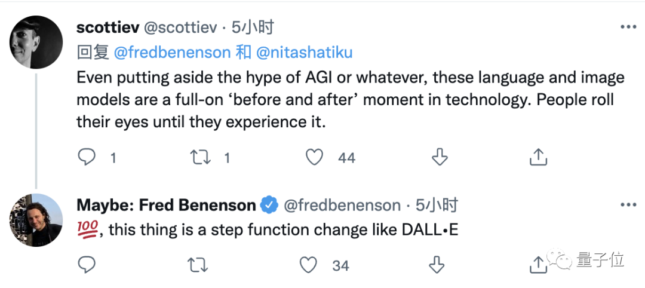The image size is (645, 288).
Task: Downvote scottiev's tweet
Action: tap(439, 157)
